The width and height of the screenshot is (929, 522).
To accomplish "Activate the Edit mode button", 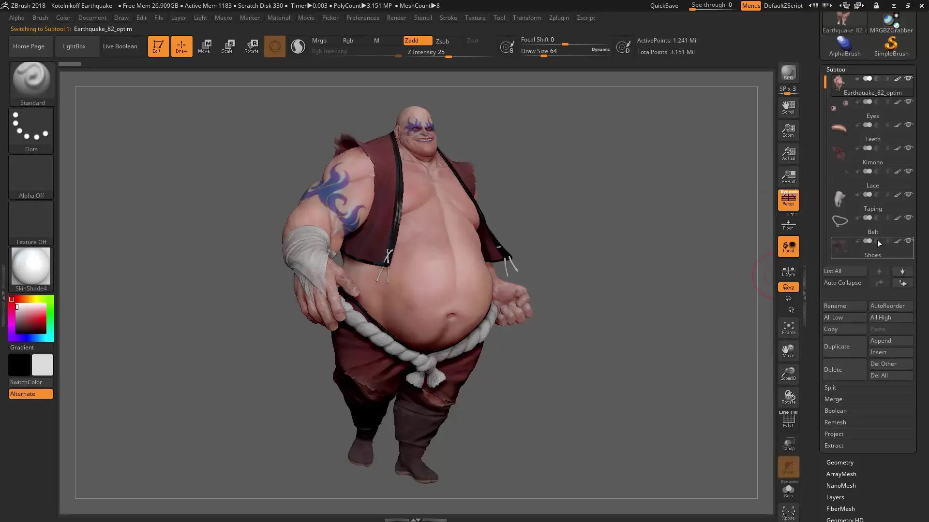I will [x=158, y=46].
